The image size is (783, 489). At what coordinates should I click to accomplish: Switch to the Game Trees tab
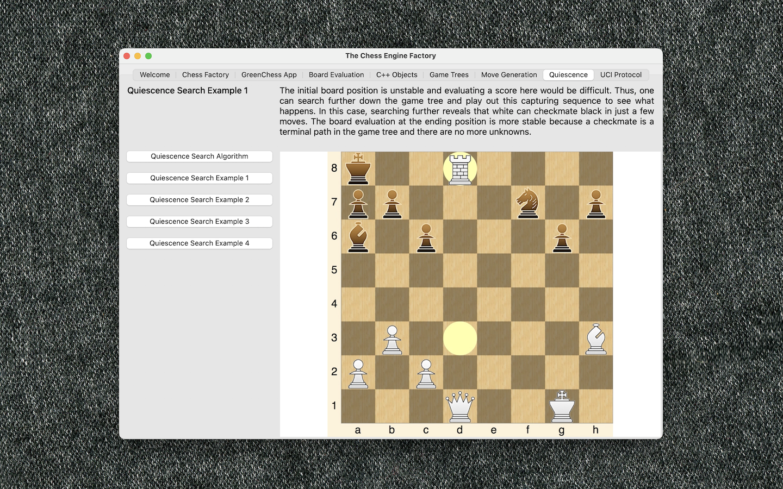[x=449, y=75]
